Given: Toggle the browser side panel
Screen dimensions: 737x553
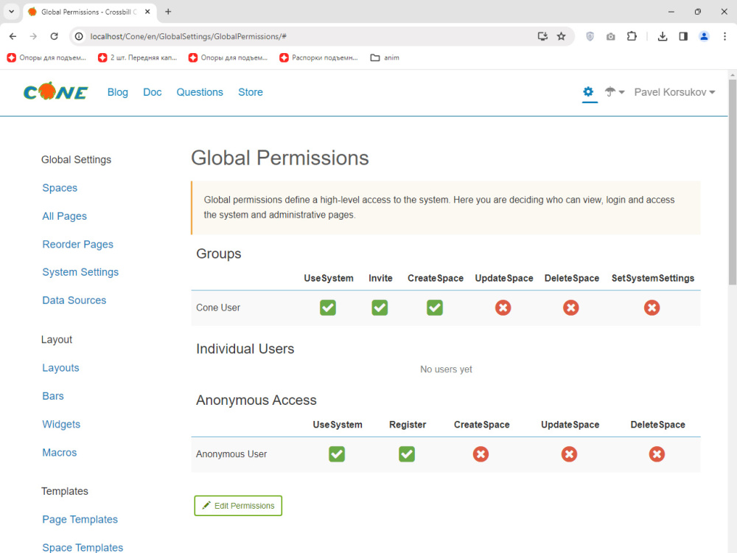Looking at the screenshot, I should tap(683, 36).
